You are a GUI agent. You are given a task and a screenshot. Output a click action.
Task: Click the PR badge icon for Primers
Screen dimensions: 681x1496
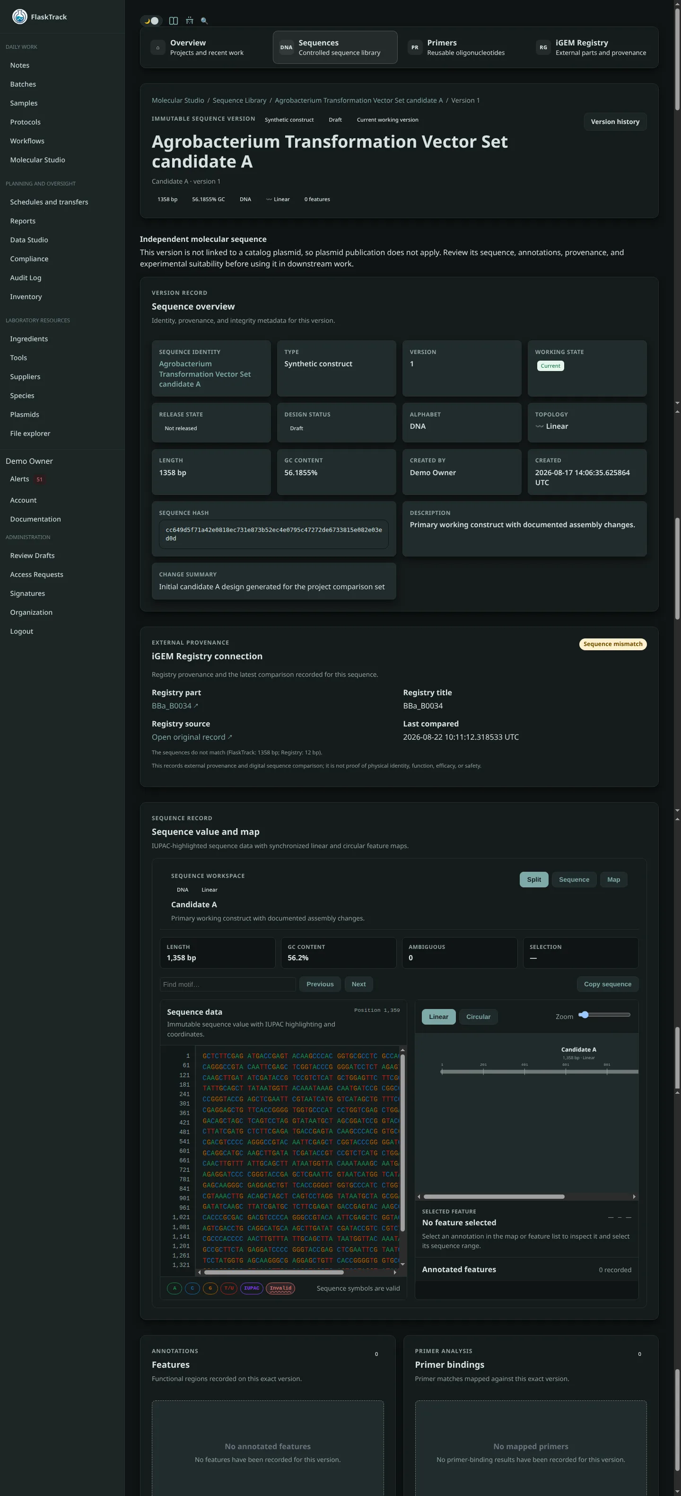(x=415, y=48)
